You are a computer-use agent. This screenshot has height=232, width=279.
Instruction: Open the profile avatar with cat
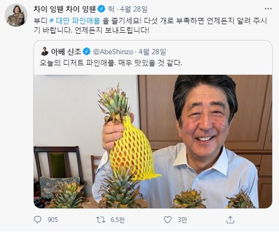coord(16,15)
